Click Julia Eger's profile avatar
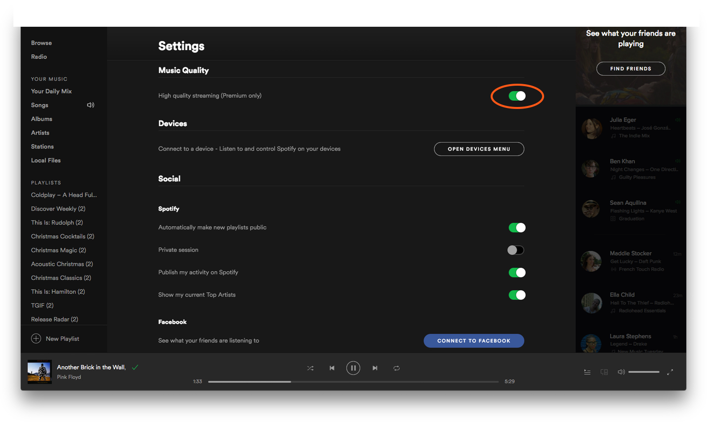 (591, 128)
